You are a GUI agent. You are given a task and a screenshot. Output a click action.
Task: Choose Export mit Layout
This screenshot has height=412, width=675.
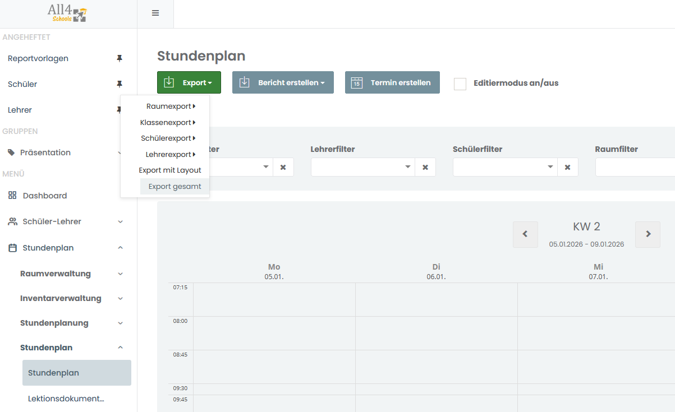(x=170, y=170)
